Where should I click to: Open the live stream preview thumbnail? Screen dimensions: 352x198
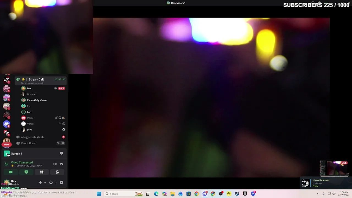[334, 168]
